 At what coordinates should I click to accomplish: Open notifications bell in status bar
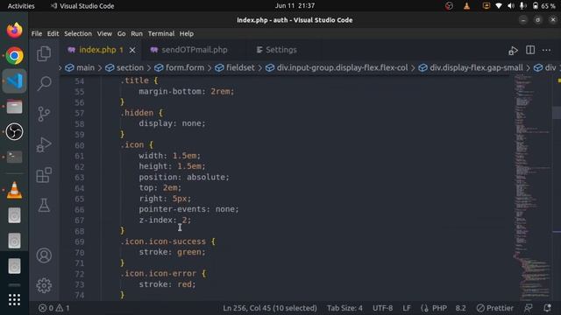547,308
